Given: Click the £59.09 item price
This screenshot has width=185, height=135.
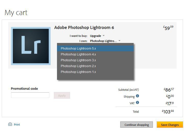Looking at the screenshot, I should tap(168, 28).
